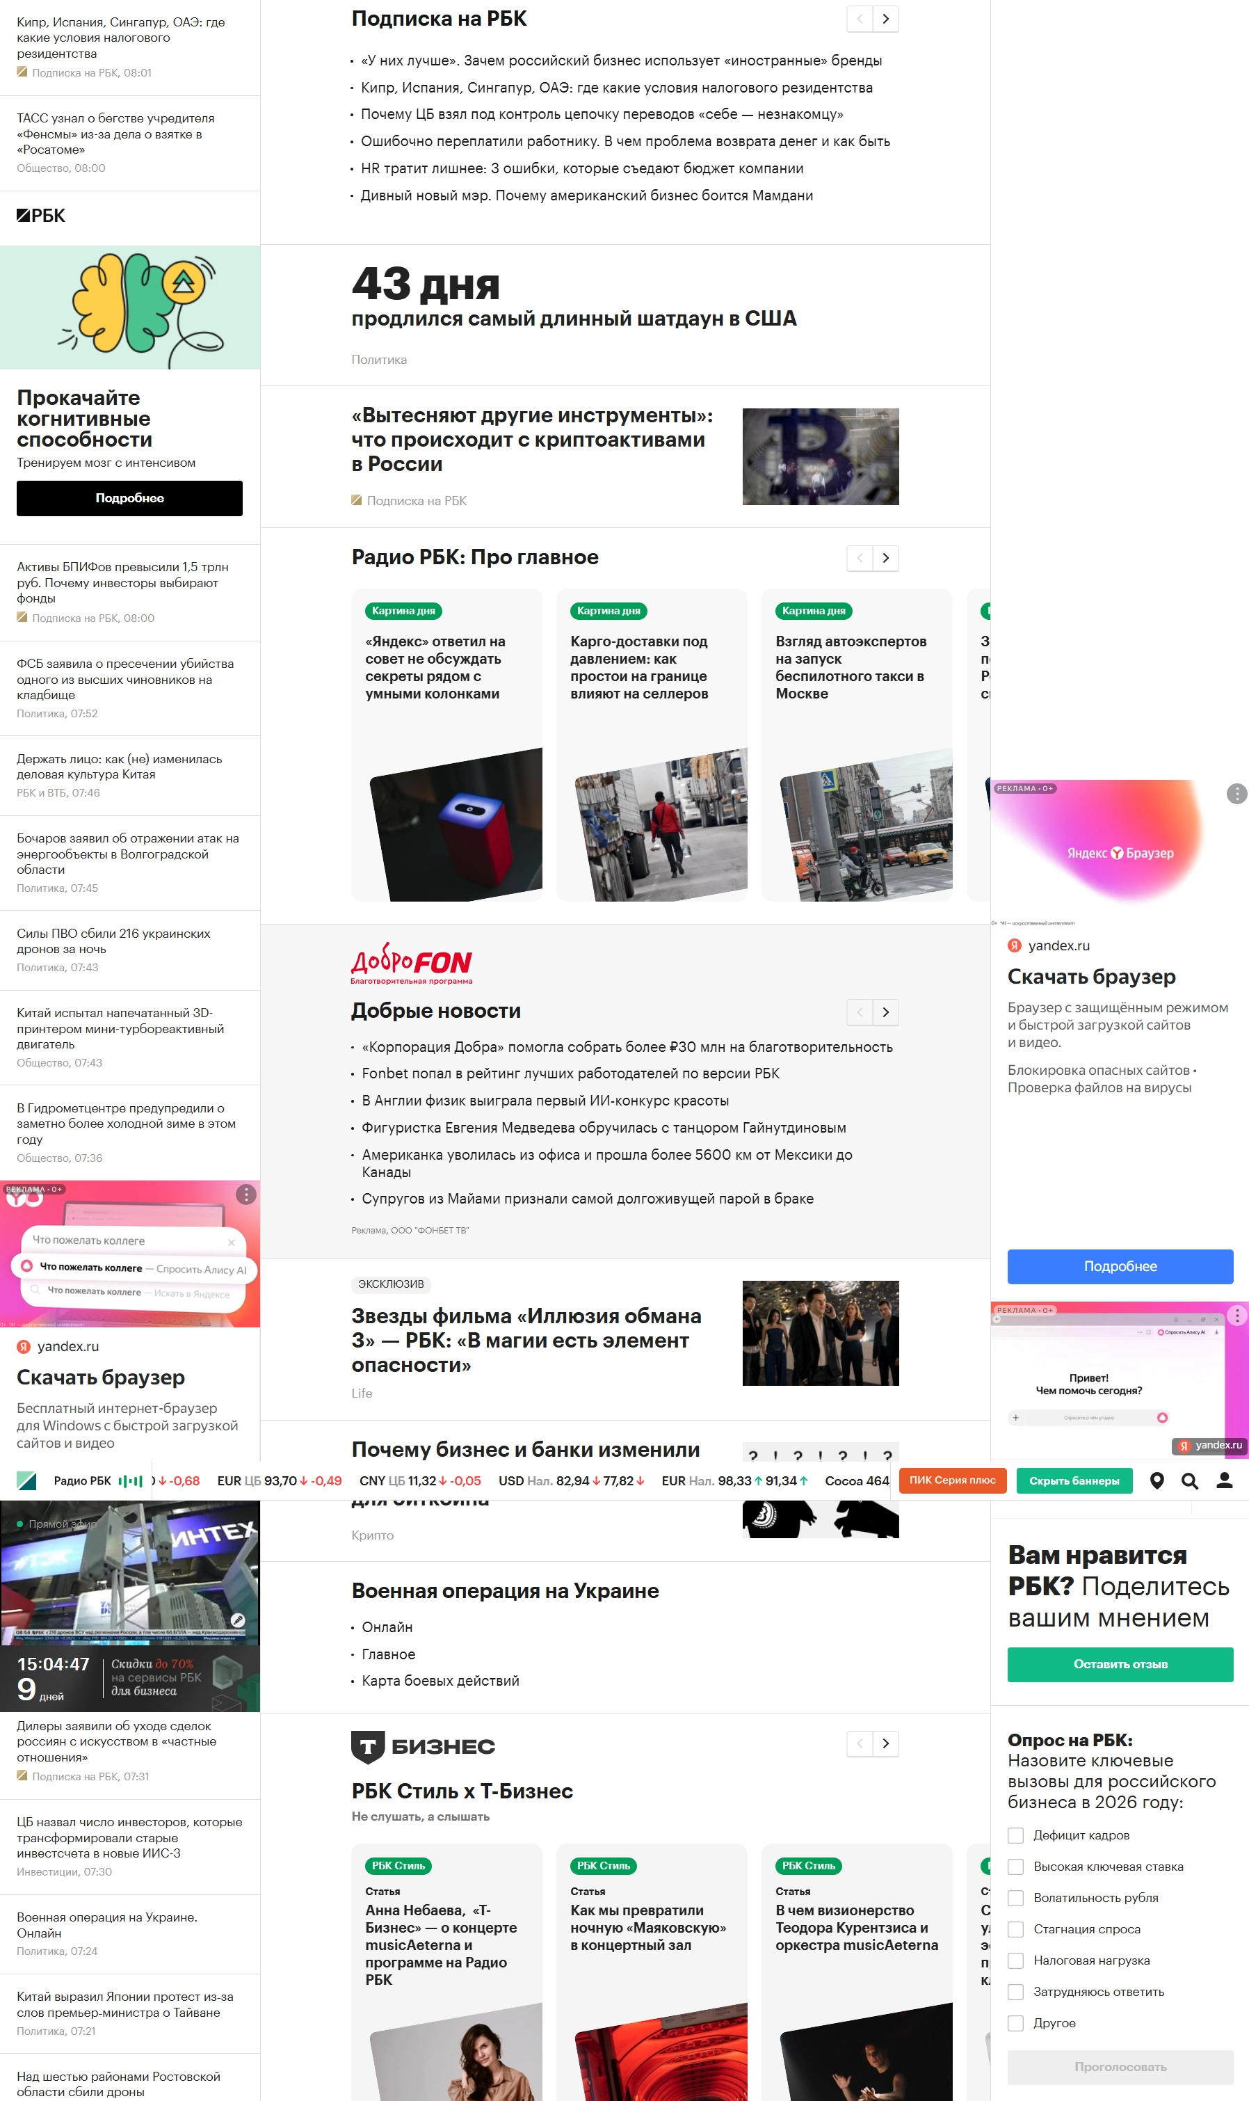Open ad options on left yandex.ru banner

coord(245,1194)
